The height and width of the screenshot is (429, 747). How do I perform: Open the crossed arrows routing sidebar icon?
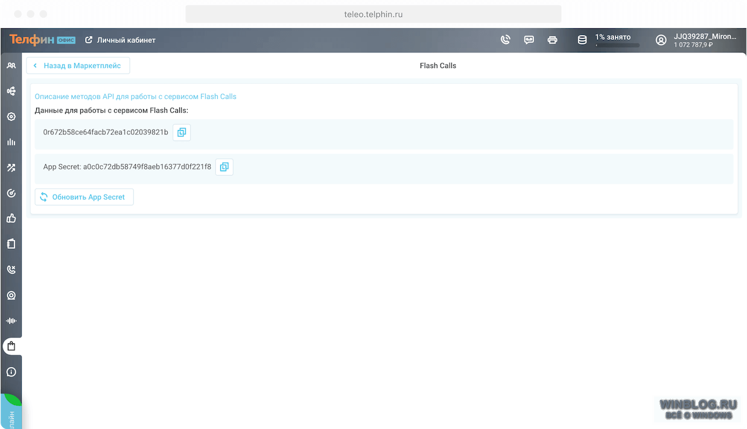[11, 168]
